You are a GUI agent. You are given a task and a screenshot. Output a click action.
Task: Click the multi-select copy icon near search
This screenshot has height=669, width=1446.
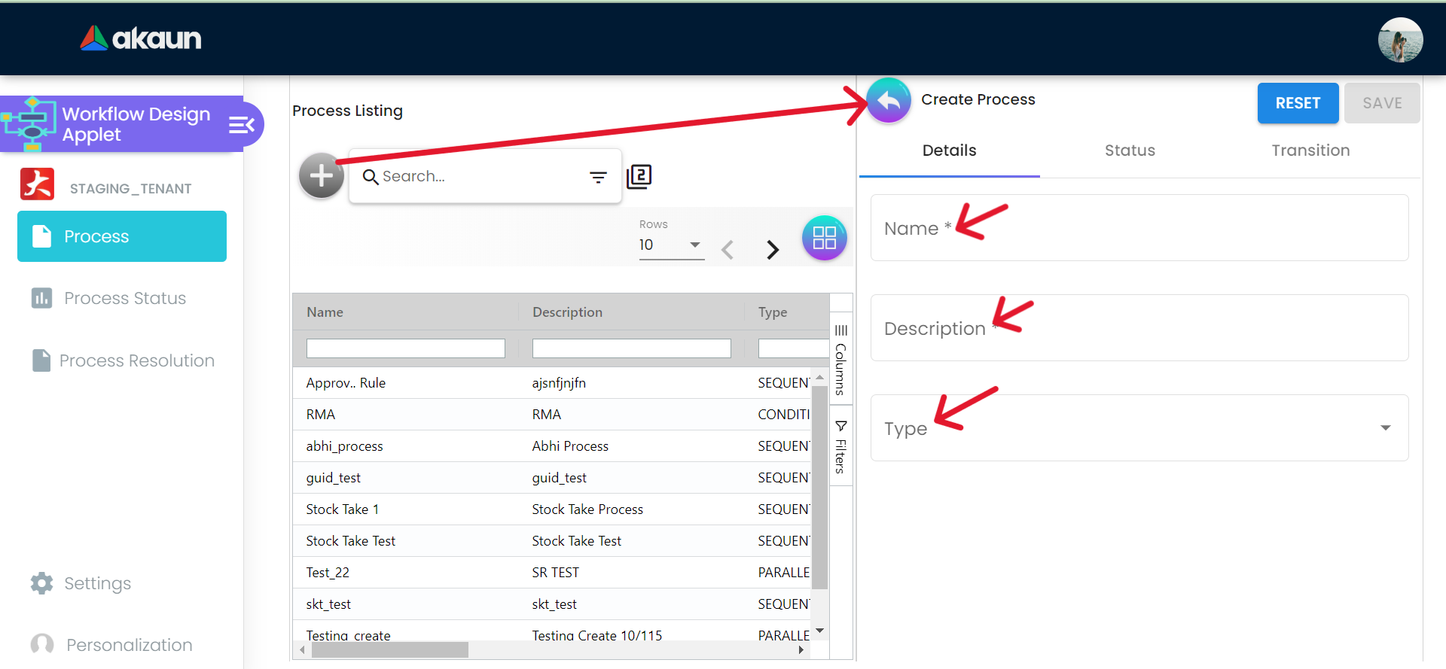point(639,176)
